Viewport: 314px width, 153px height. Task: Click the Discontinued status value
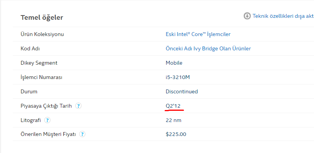pyautogui.click(x=182, y=92)
